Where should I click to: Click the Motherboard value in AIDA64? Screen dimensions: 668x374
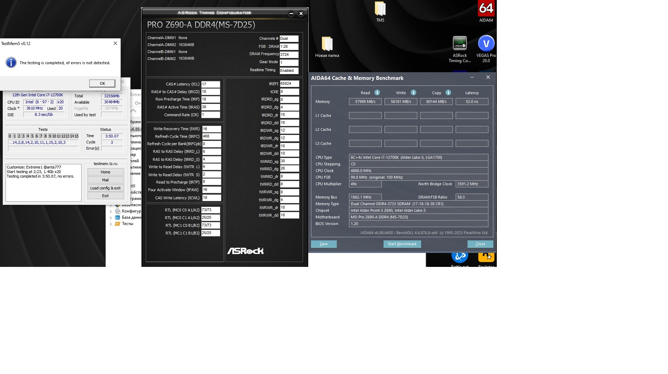418,217
